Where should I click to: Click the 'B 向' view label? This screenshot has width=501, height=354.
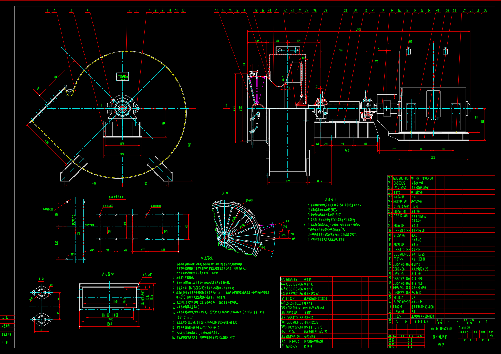pos(225,193)
